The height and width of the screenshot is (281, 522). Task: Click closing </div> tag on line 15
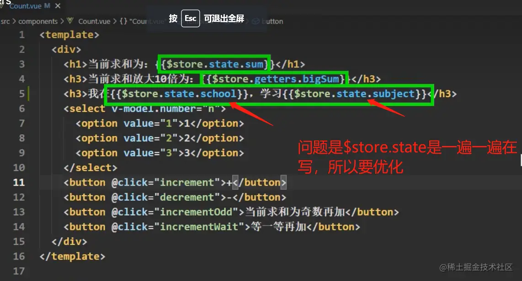(69, 241)
